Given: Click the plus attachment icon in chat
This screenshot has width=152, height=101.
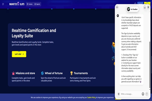Looking at the screenshot, I should tap(119, 94).
